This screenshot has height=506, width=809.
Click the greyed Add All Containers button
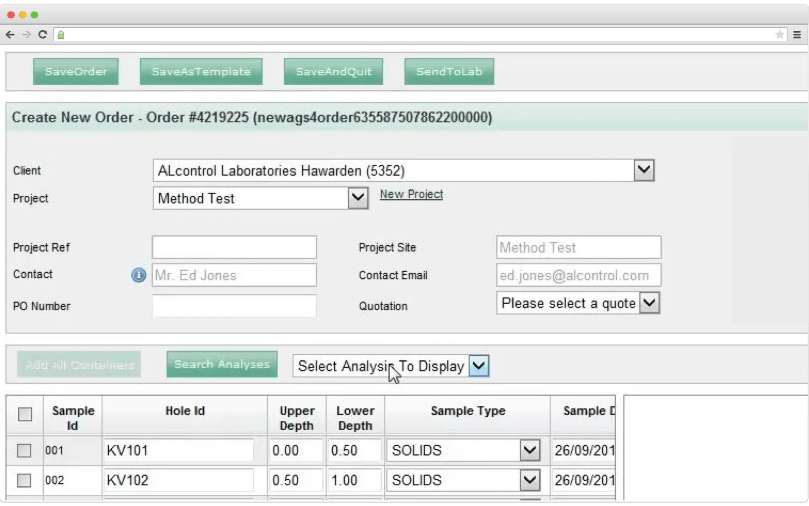(79, 364)
